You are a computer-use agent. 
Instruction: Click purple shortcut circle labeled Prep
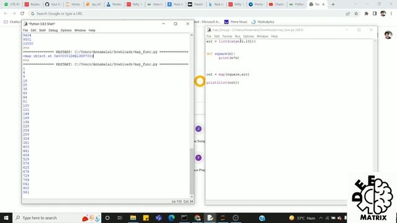point(198,158)
